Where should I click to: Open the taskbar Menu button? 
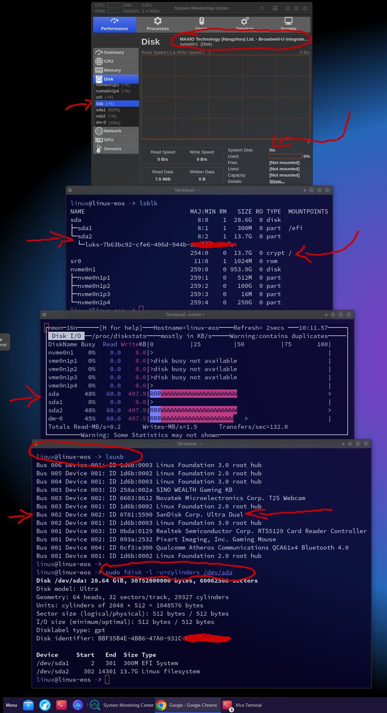(x=12, y=705)
